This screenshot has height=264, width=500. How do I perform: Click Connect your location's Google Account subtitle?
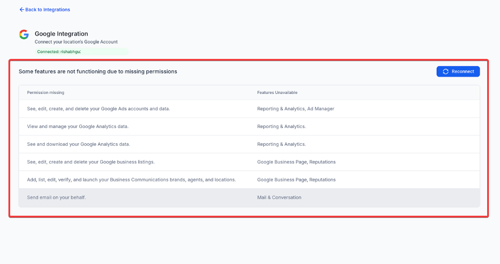coord(76,42)
